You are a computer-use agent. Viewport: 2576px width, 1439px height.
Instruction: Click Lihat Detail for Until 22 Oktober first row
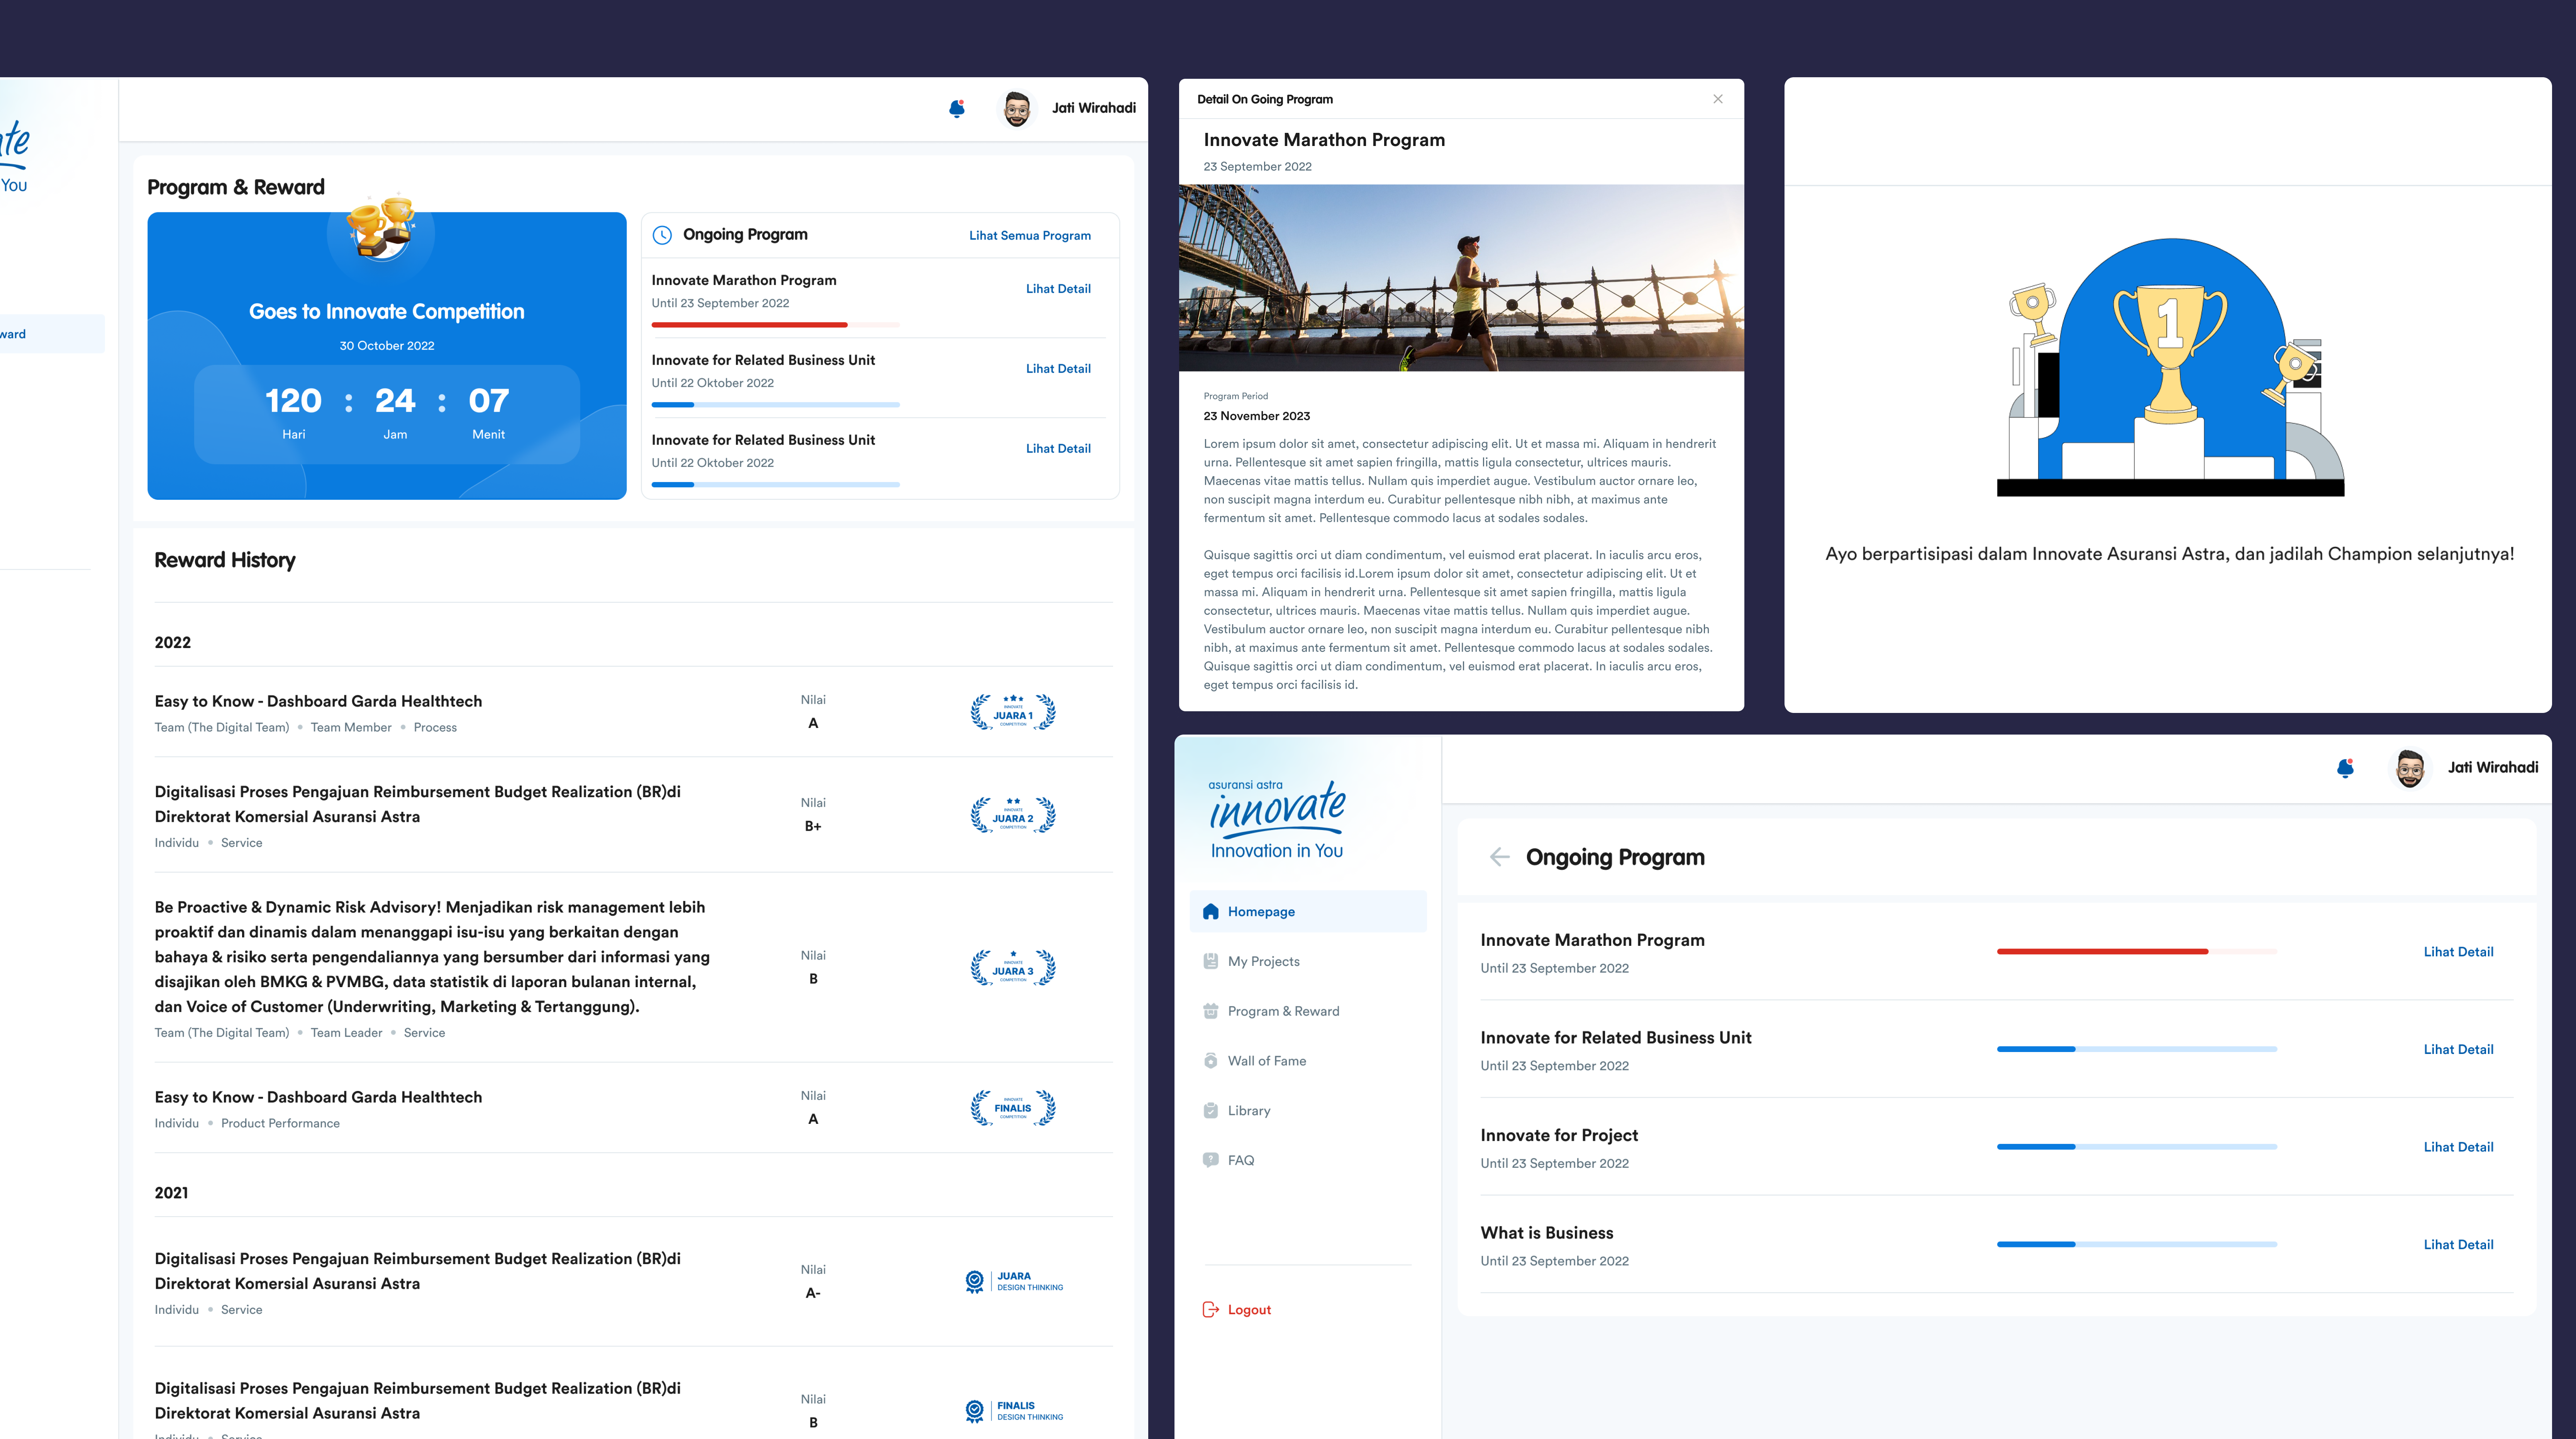coord(1058,369)
